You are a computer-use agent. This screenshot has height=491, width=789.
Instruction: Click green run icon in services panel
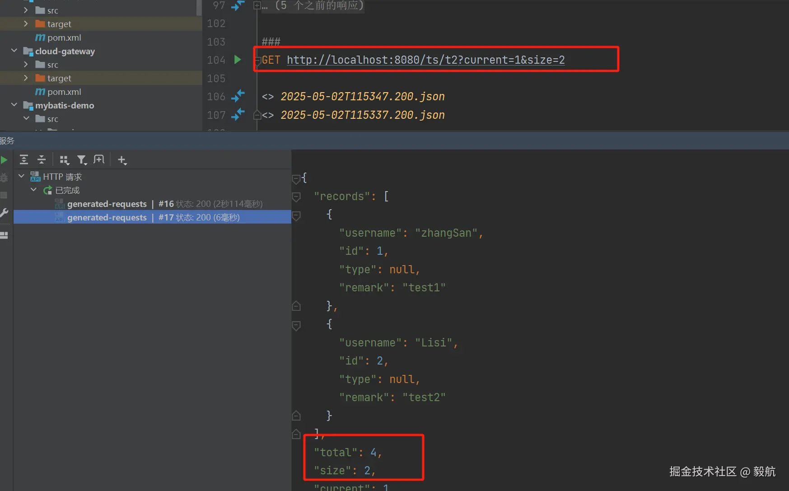point(4,160)
